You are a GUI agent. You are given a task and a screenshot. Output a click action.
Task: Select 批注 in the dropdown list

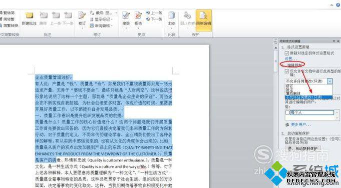click(308, 89)
